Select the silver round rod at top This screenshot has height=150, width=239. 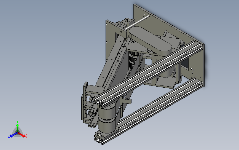pyautogui.click(x=137, y=22)
